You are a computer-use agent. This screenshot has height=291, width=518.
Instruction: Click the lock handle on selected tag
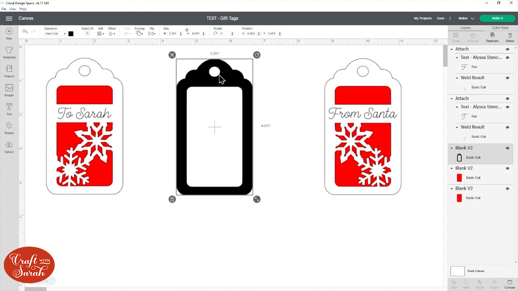pos(172,199)
